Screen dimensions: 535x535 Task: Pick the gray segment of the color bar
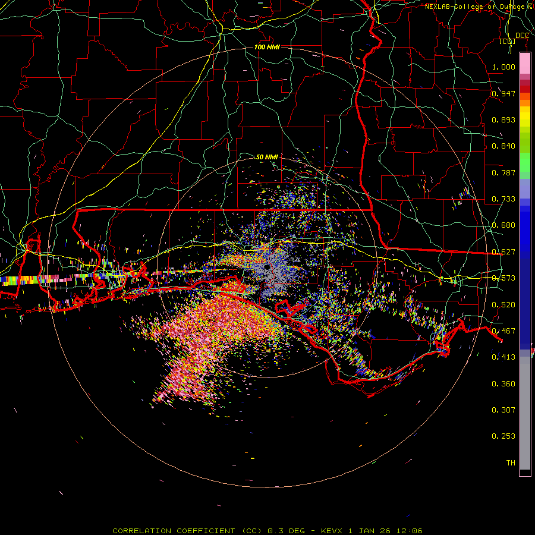coord(525,414)
